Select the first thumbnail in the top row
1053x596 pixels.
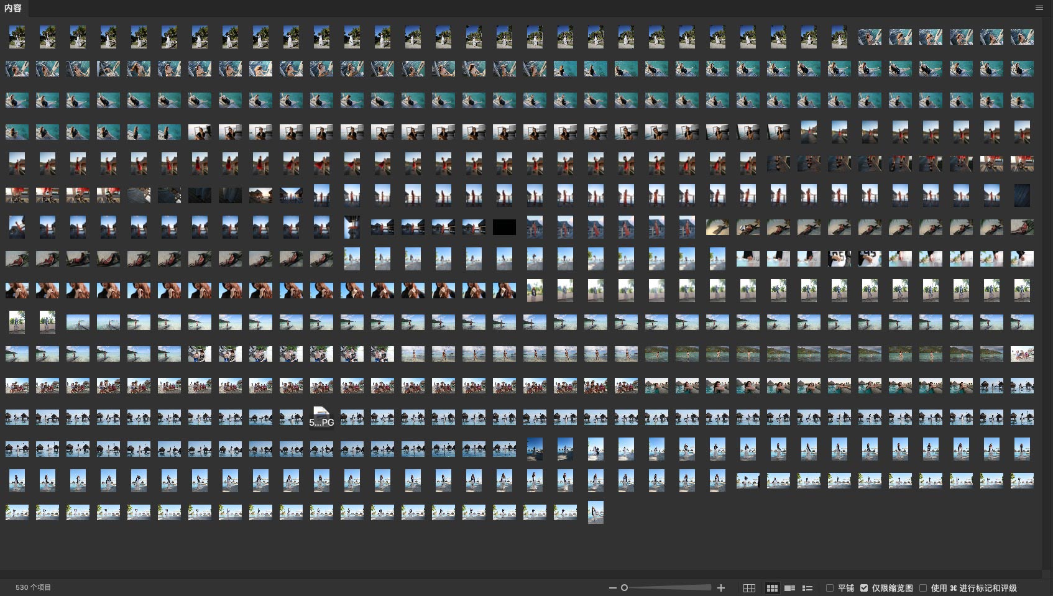pos(17,37)
